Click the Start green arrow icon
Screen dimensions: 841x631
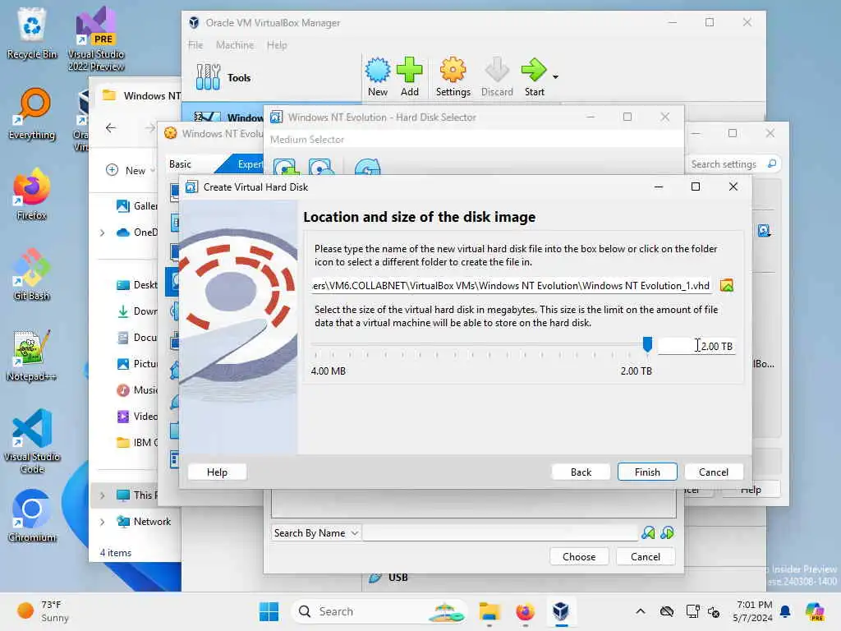click(534, 76)
